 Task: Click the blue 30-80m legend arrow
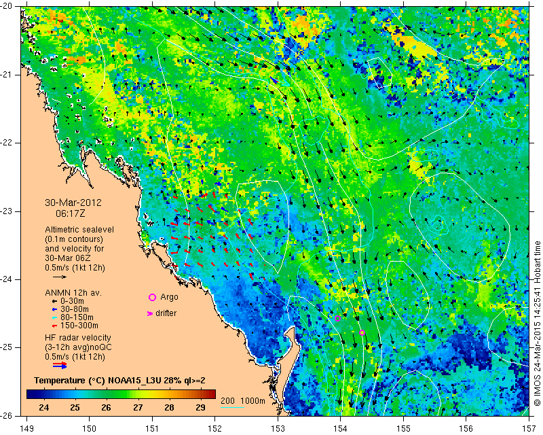(x=54, y=309)
